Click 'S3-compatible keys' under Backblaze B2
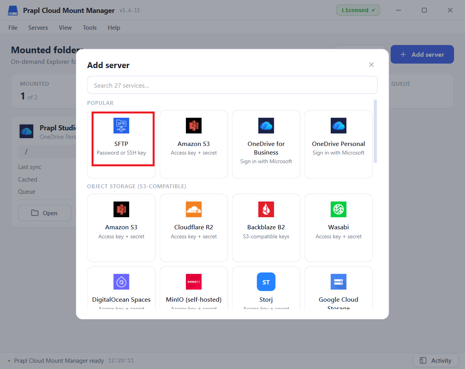This screenshot has height=369, width=465. click(266, 236)
